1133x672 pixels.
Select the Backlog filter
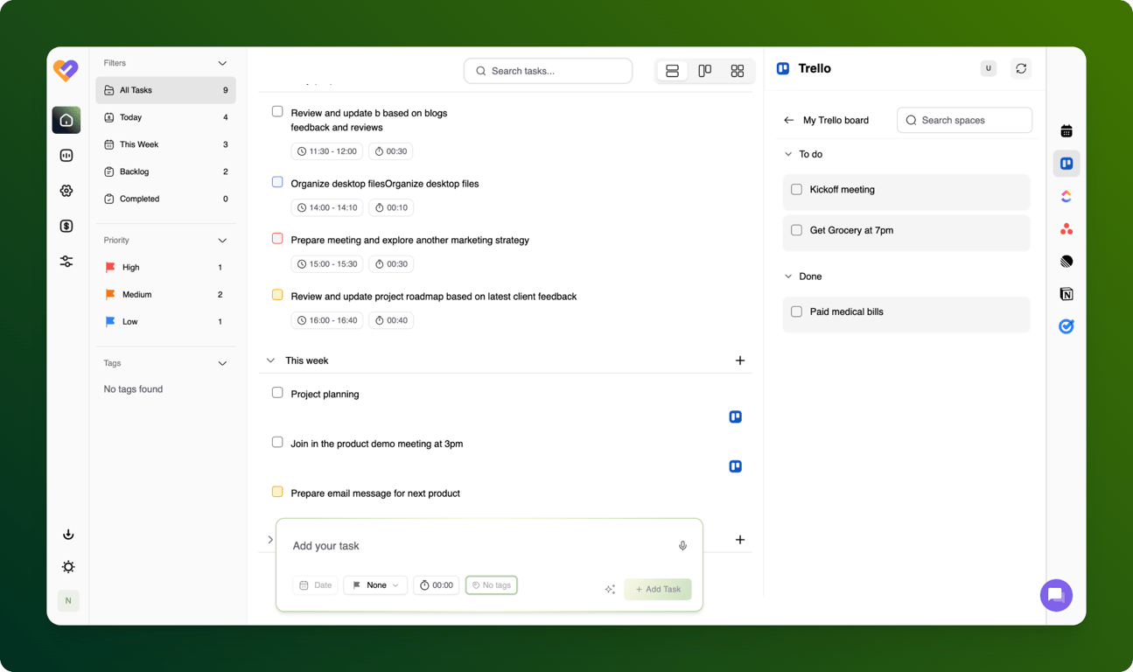[165, 171]
